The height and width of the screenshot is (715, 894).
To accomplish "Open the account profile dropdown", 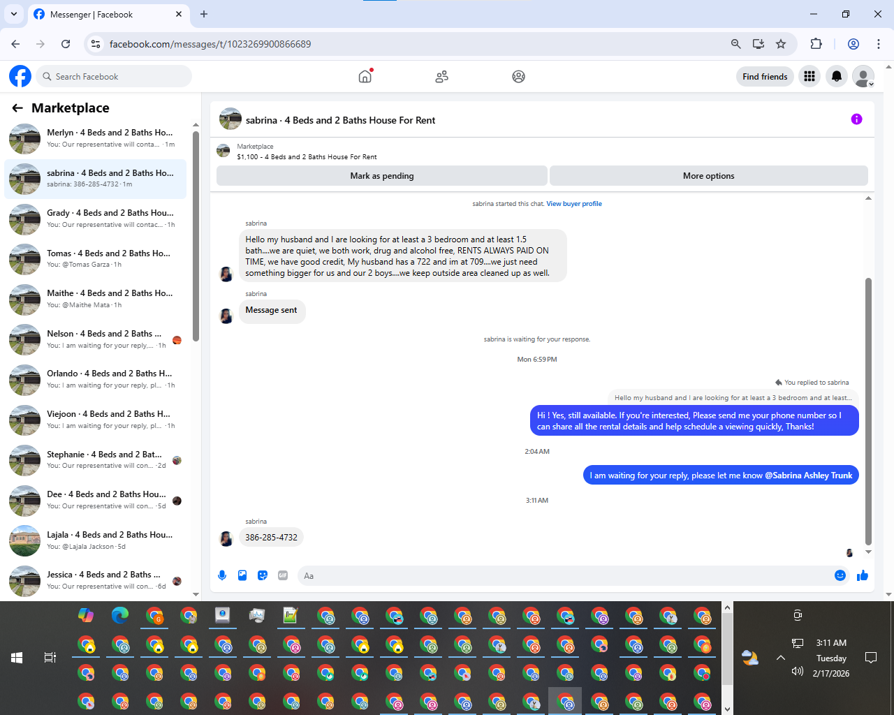I will [864, 77].
